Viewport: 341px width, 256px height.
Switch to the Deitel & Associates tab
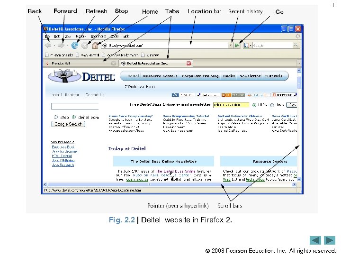(x=156, y=64)
